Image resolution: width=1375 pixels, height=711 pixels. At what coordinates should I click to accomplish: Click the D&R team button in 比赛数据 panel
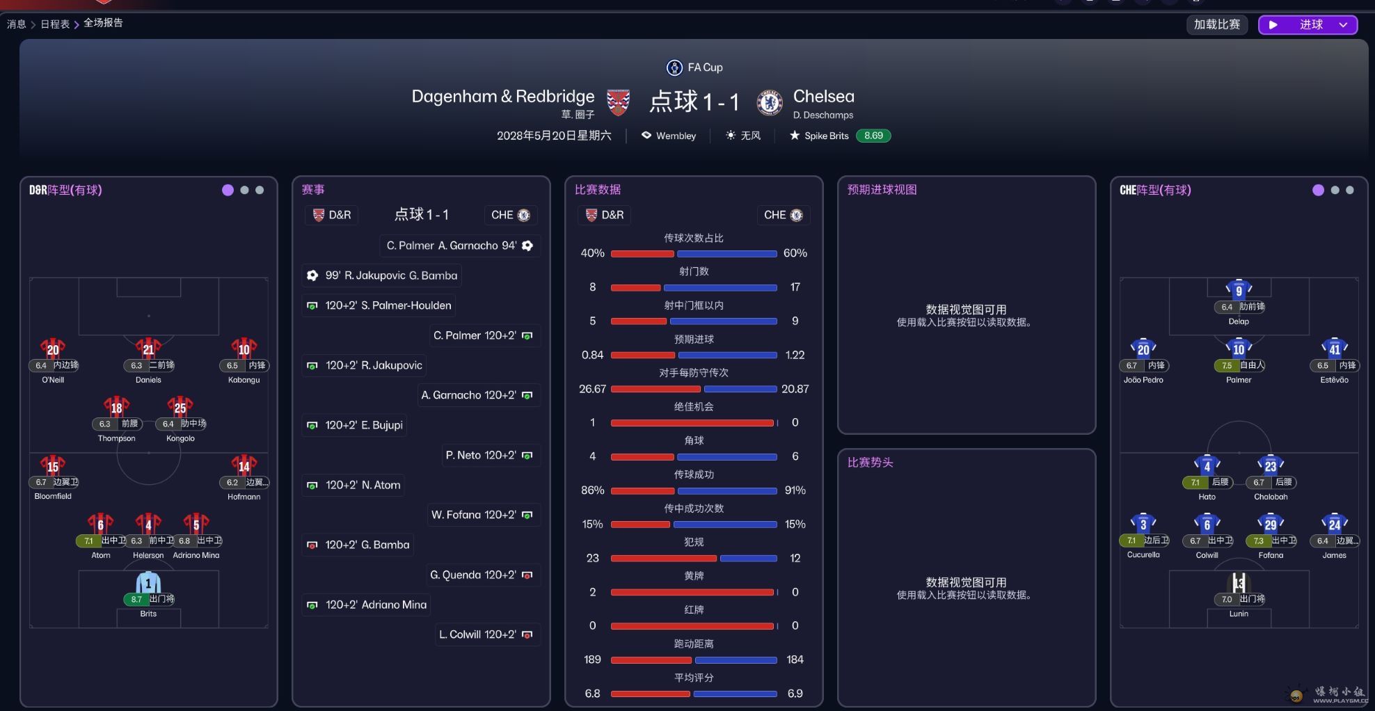click(605, 215)
